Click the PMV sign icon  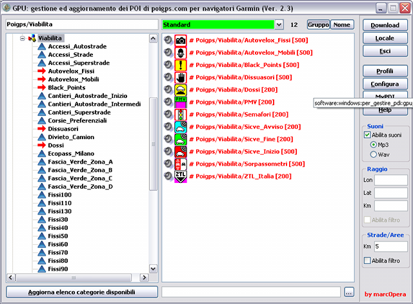click(x=181, y=102)
